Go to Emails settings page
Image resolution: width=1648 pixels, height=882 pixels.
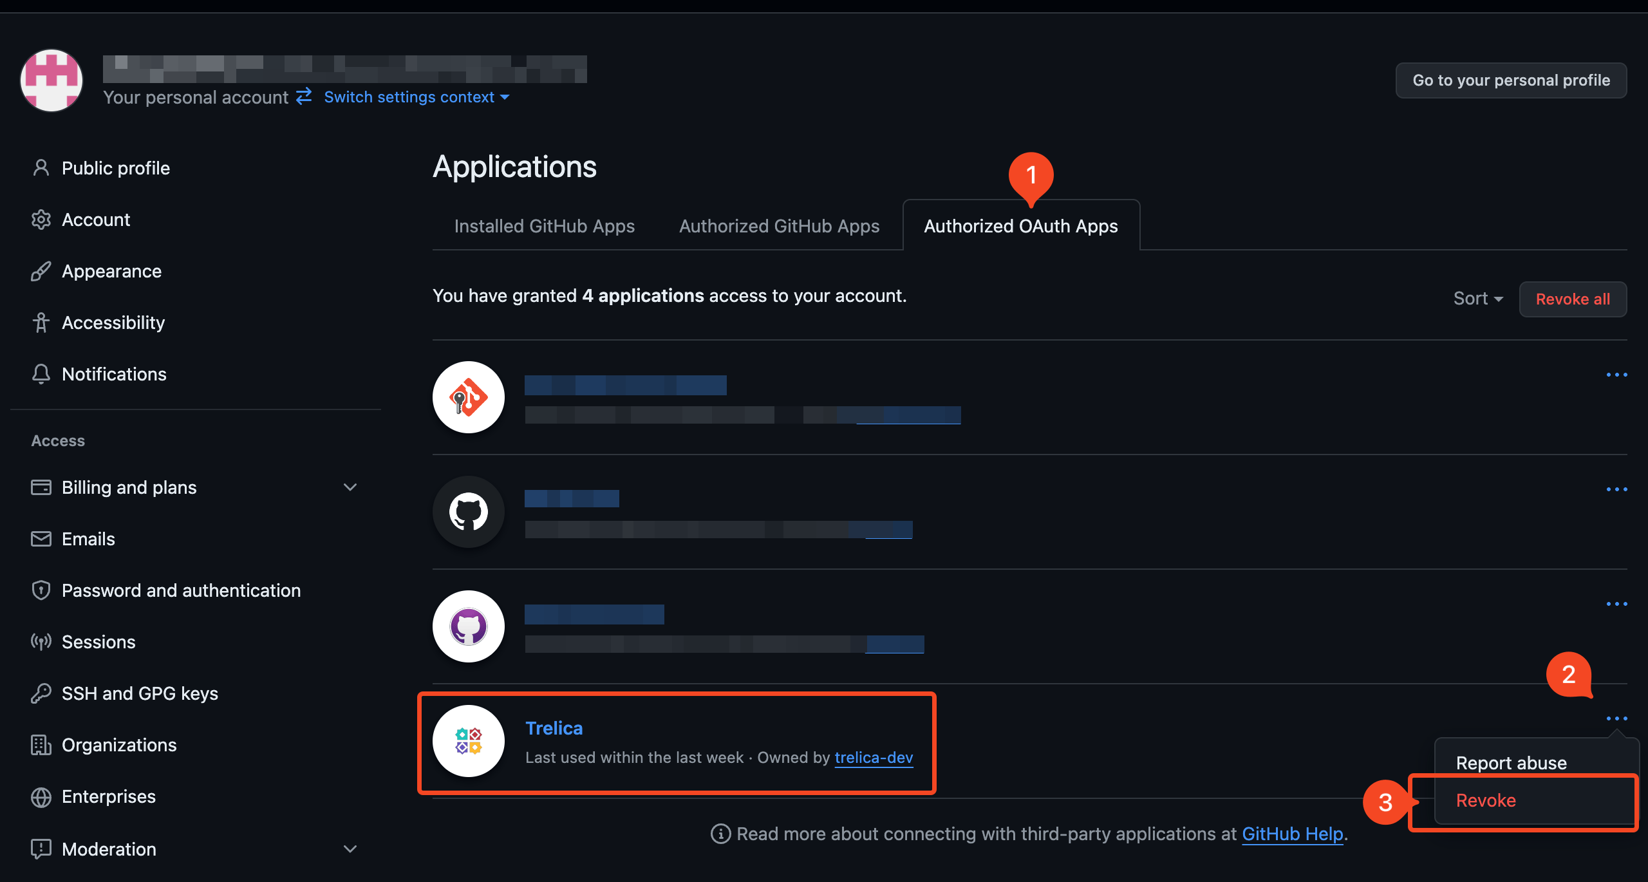click(x=88, y=539)
